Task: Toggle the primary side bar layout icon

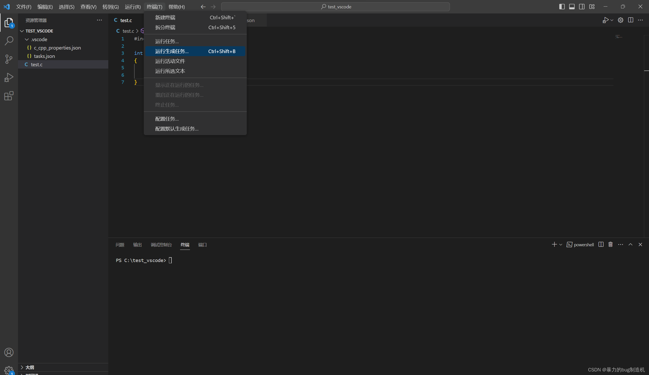Action: [562, 7]
